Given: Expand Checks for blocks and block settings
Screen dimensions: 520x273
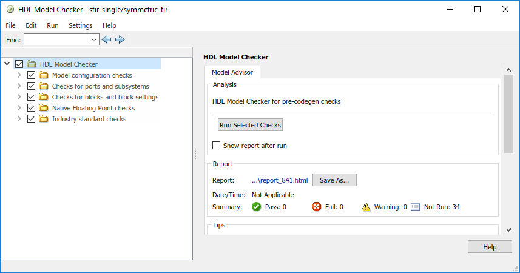Looking at the screenshot, I should click(x=19, y=97).
